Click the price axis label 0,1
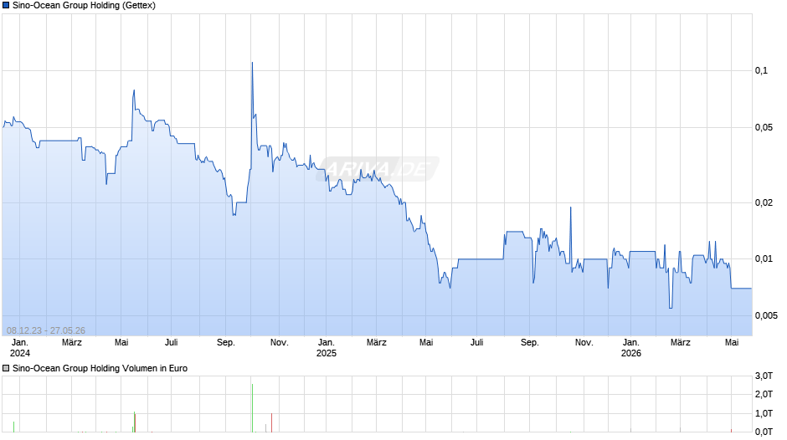The width and height of the screenshot is (787, 440). 761,71
